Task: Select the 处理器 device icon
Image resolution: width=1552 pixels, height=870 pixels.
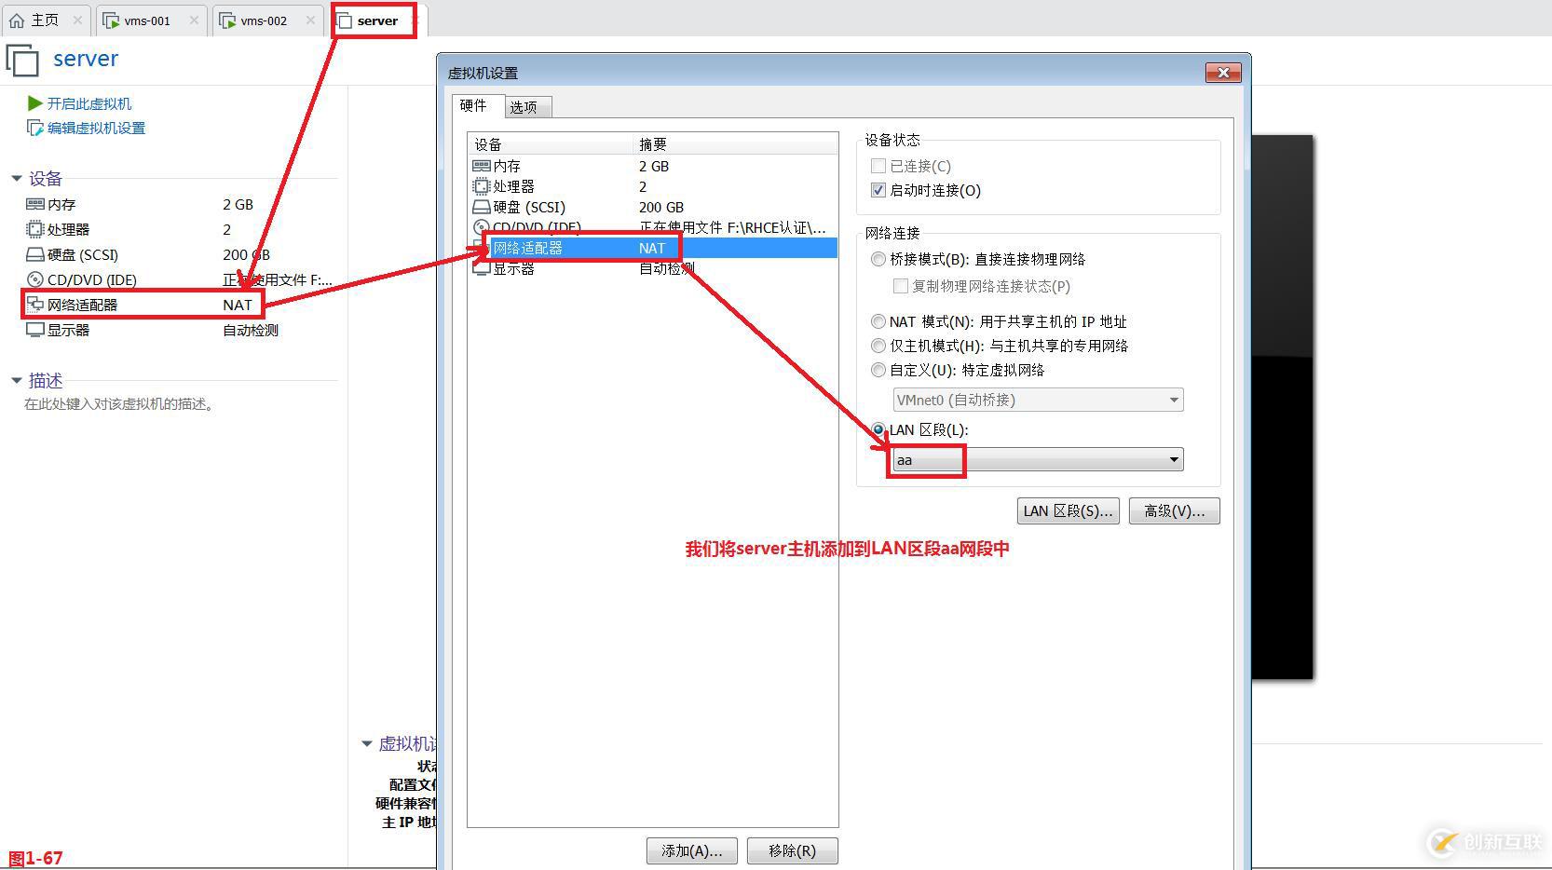Action: (x=34, y=229)
